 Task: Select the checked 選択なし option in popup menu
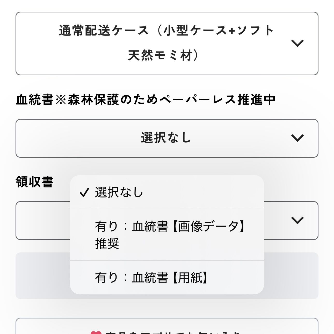tap(167, 192)
